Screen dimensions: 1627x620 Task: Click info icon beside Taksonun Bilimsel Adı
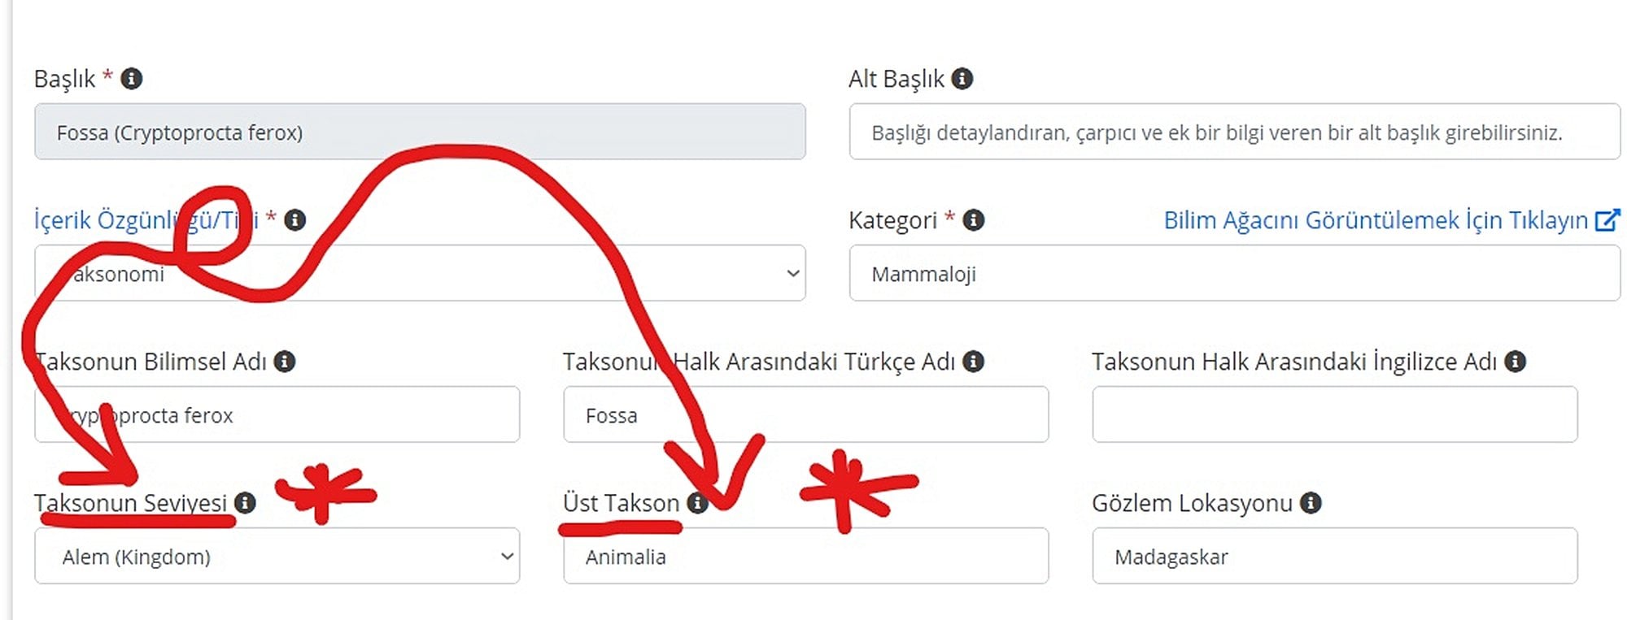[284, 362]
